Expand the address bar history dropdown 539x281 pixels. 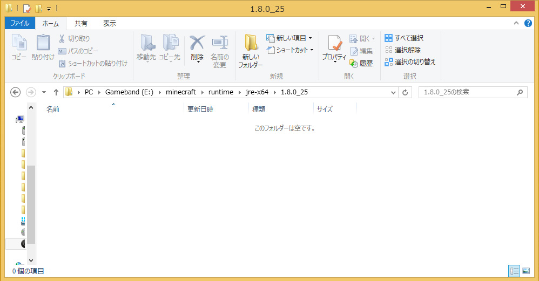tap(394, 92)
